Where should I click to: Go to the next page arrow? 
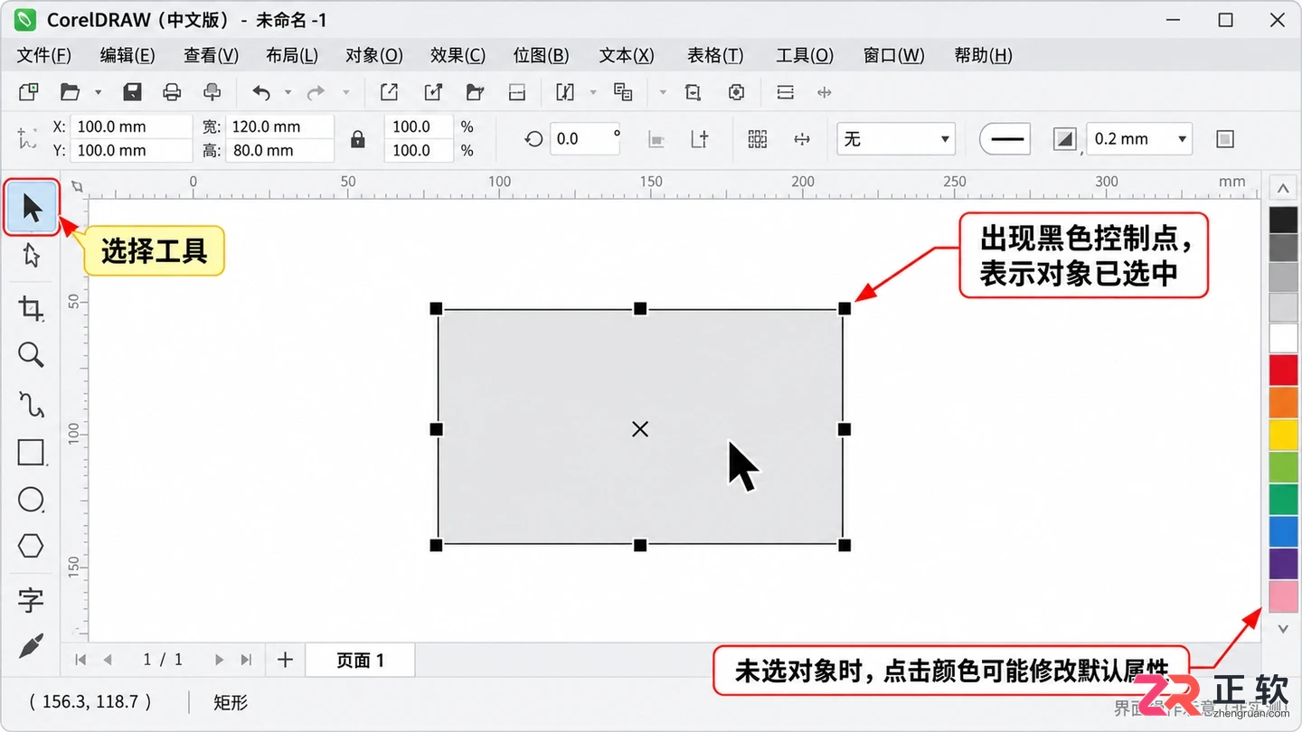coord(218,660)
